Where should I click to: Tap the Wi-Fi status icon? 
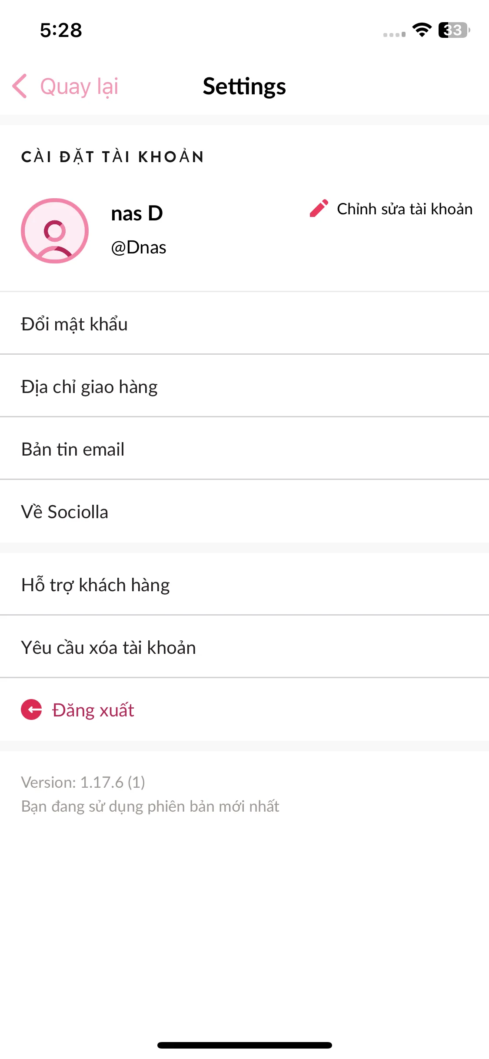click(422, 30)
